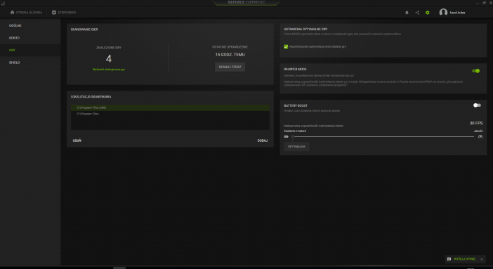Select the C:\Program Files location row
Screen dimensions: 493x269
(x=170, y=114)
